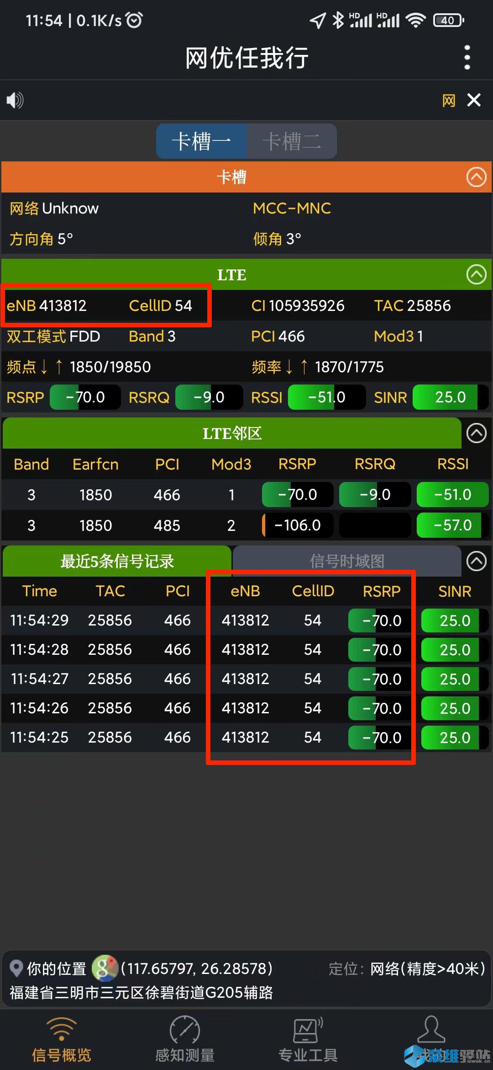
Task: Collapse the orange 卡槽 section
Action: (x=476, y=177)
